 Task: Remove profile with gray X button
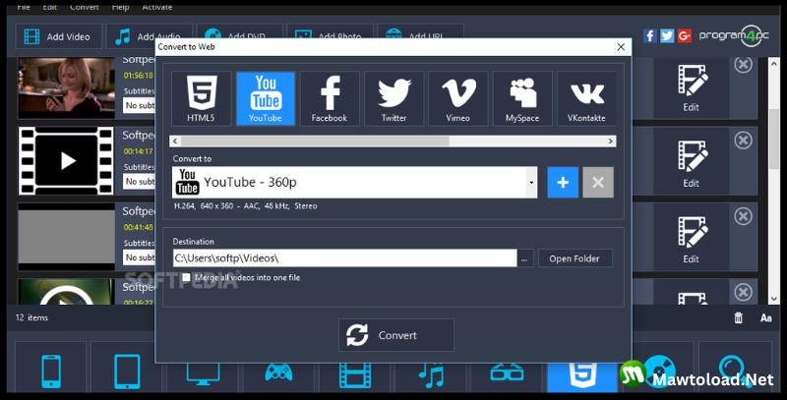598,183
